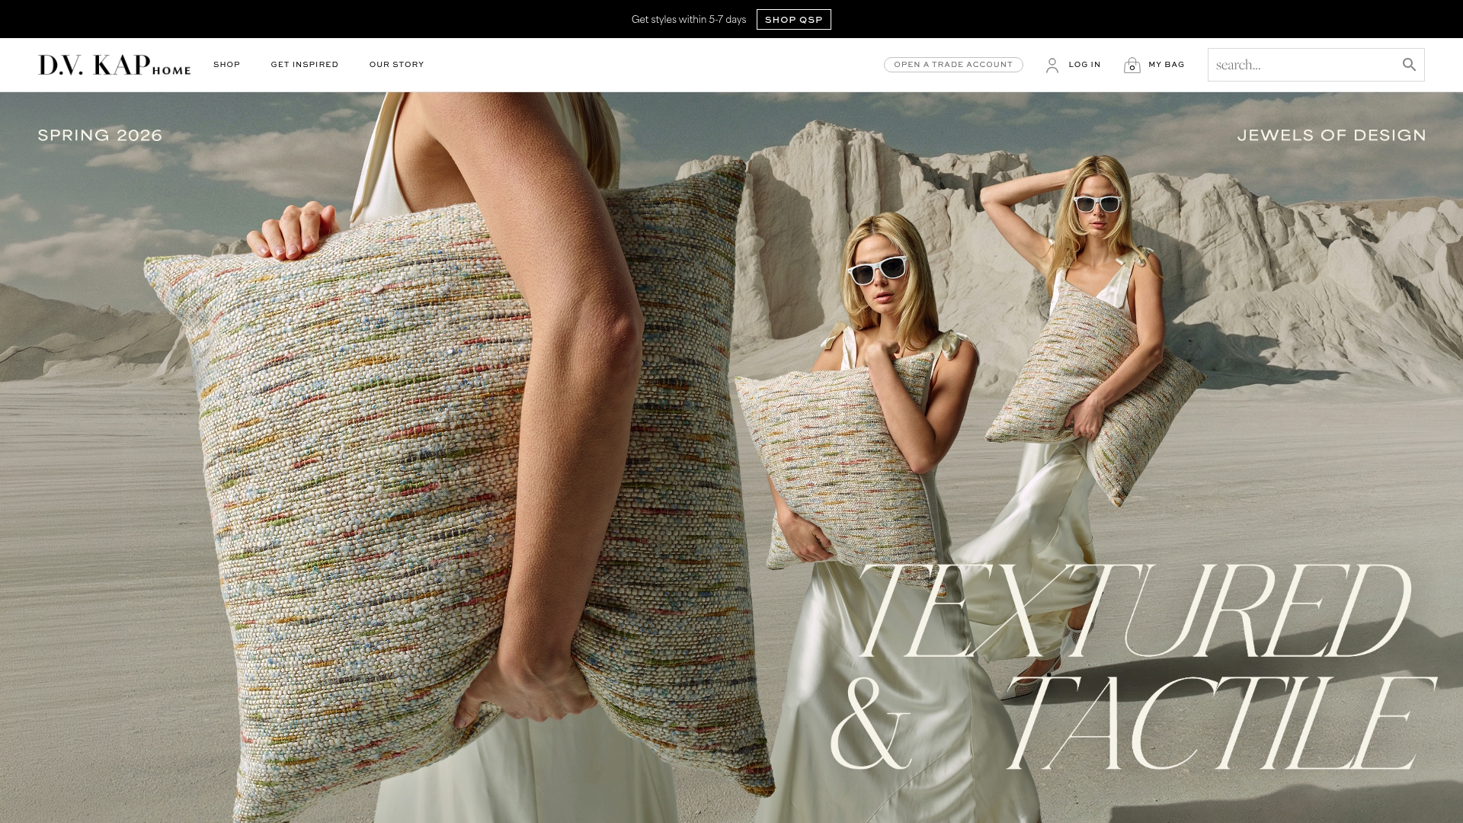Open the shopping bag icon

click(x=1132, y=66)
